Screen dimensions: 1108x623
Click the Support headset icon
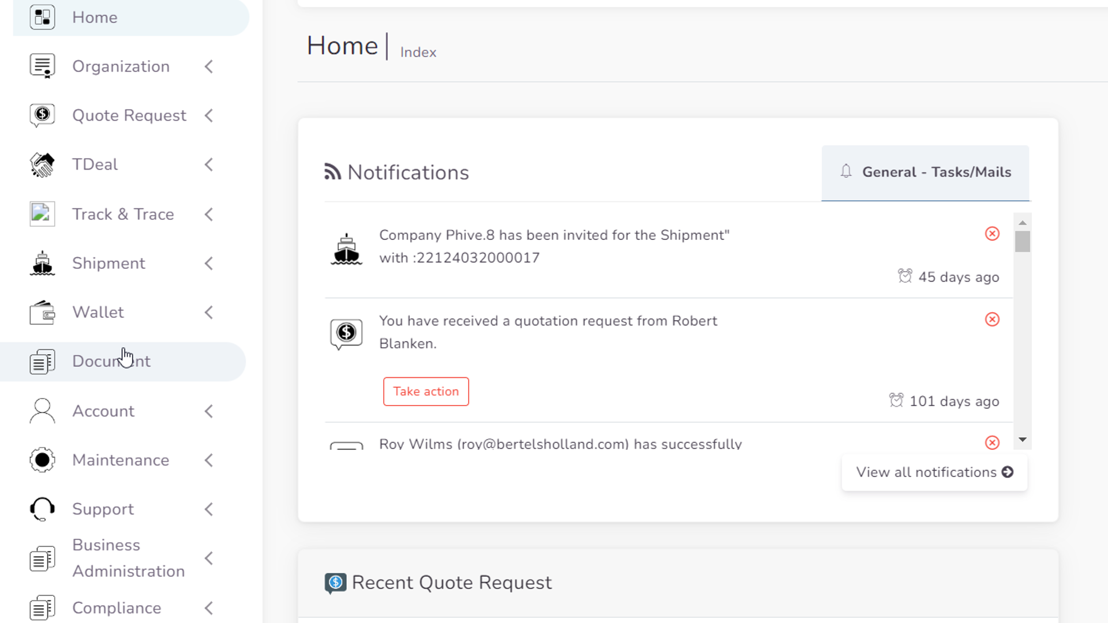pyautogui.click(x=42, y=509)
